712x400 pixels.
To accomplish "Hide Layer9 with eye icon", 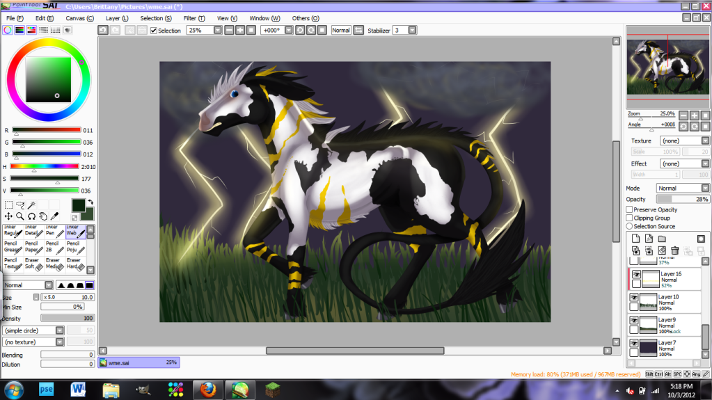I will (x=634, y=321).
